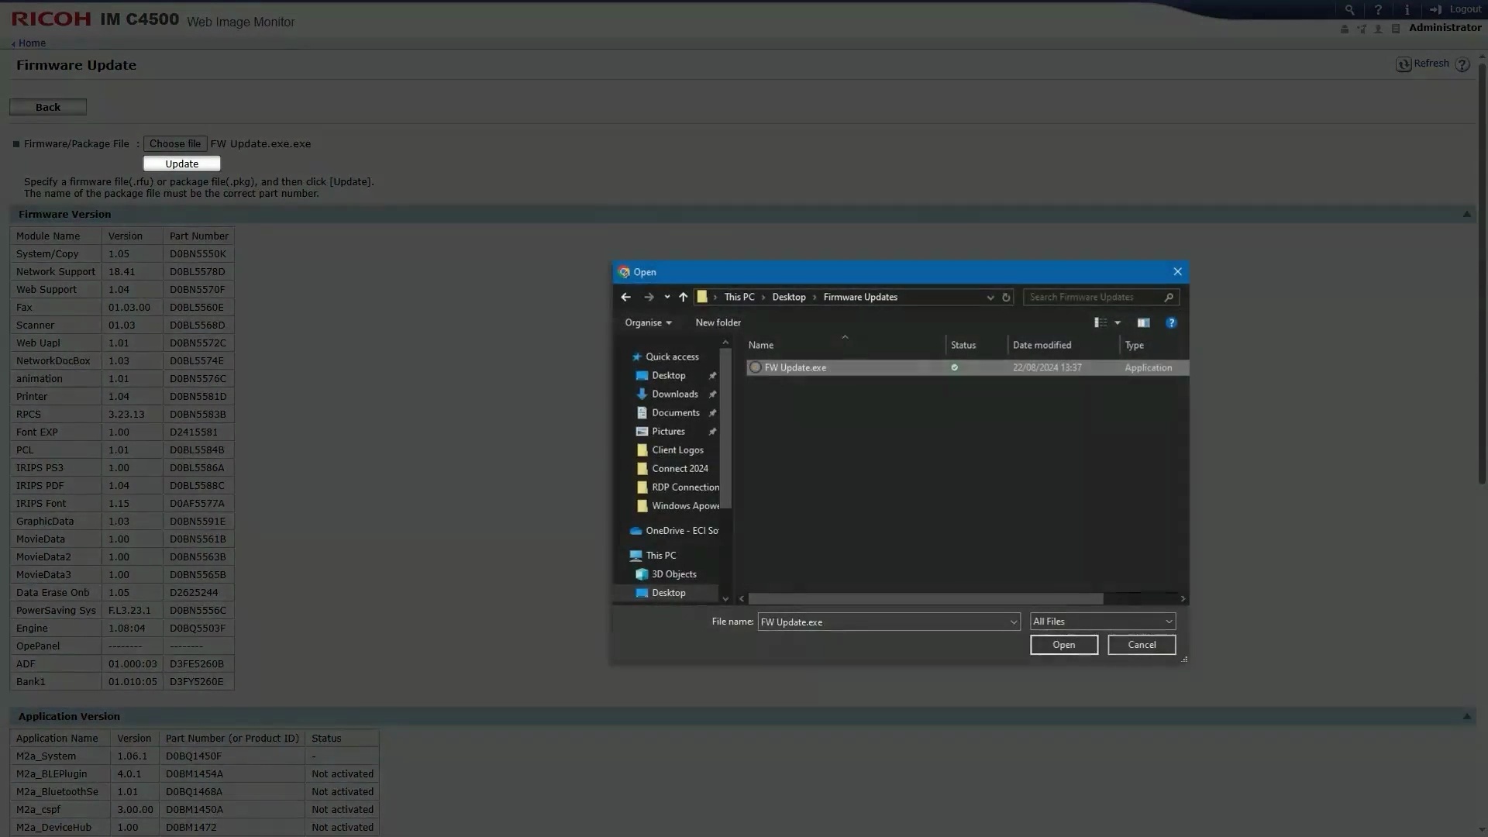Select the FW Update.exe file
The height and width of the screenshot is (837, 1488).
click(967, 367)
